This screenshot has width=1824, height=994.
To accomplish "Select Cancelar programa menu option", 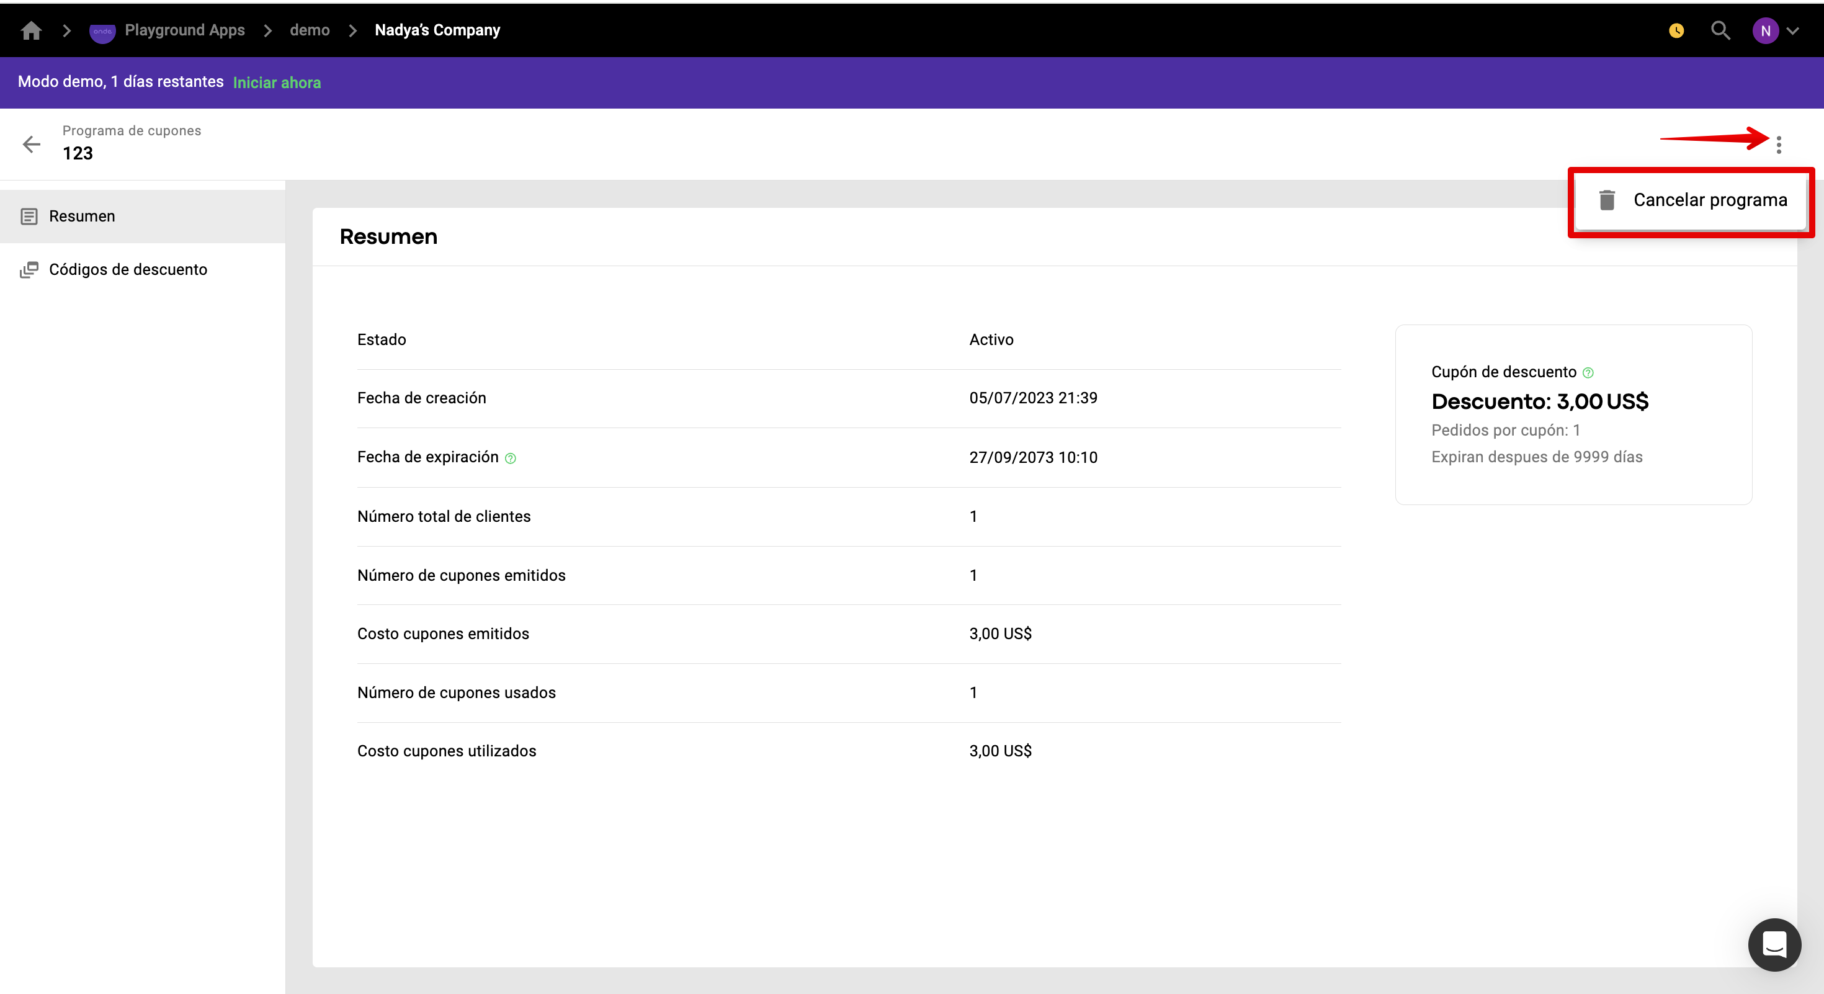I will click(x=1709, y=200).
